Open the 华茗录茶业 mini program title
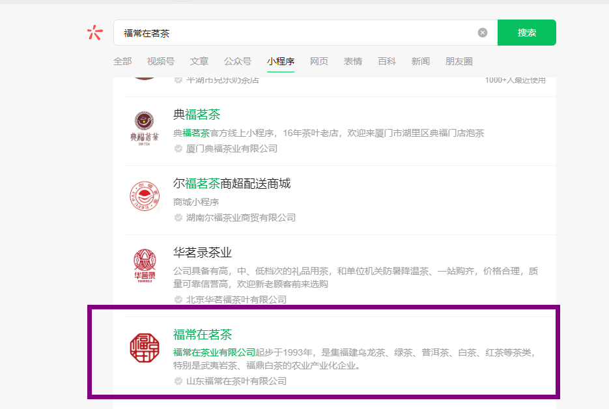The width and height of the screenshot is (609, 409). 203,253
